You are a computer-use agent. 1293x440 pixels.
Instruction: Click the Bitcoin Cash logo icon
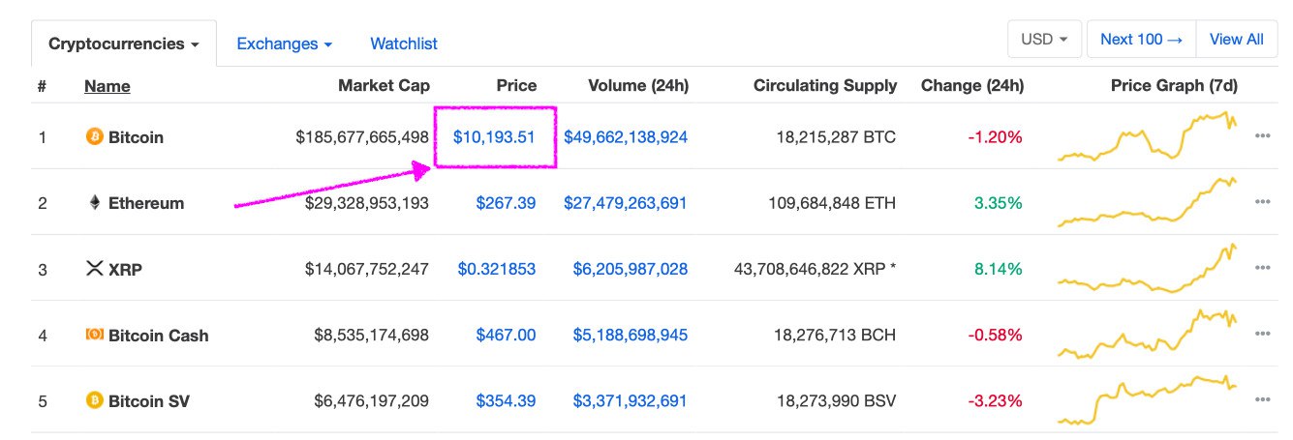click(x=95, y=335)
